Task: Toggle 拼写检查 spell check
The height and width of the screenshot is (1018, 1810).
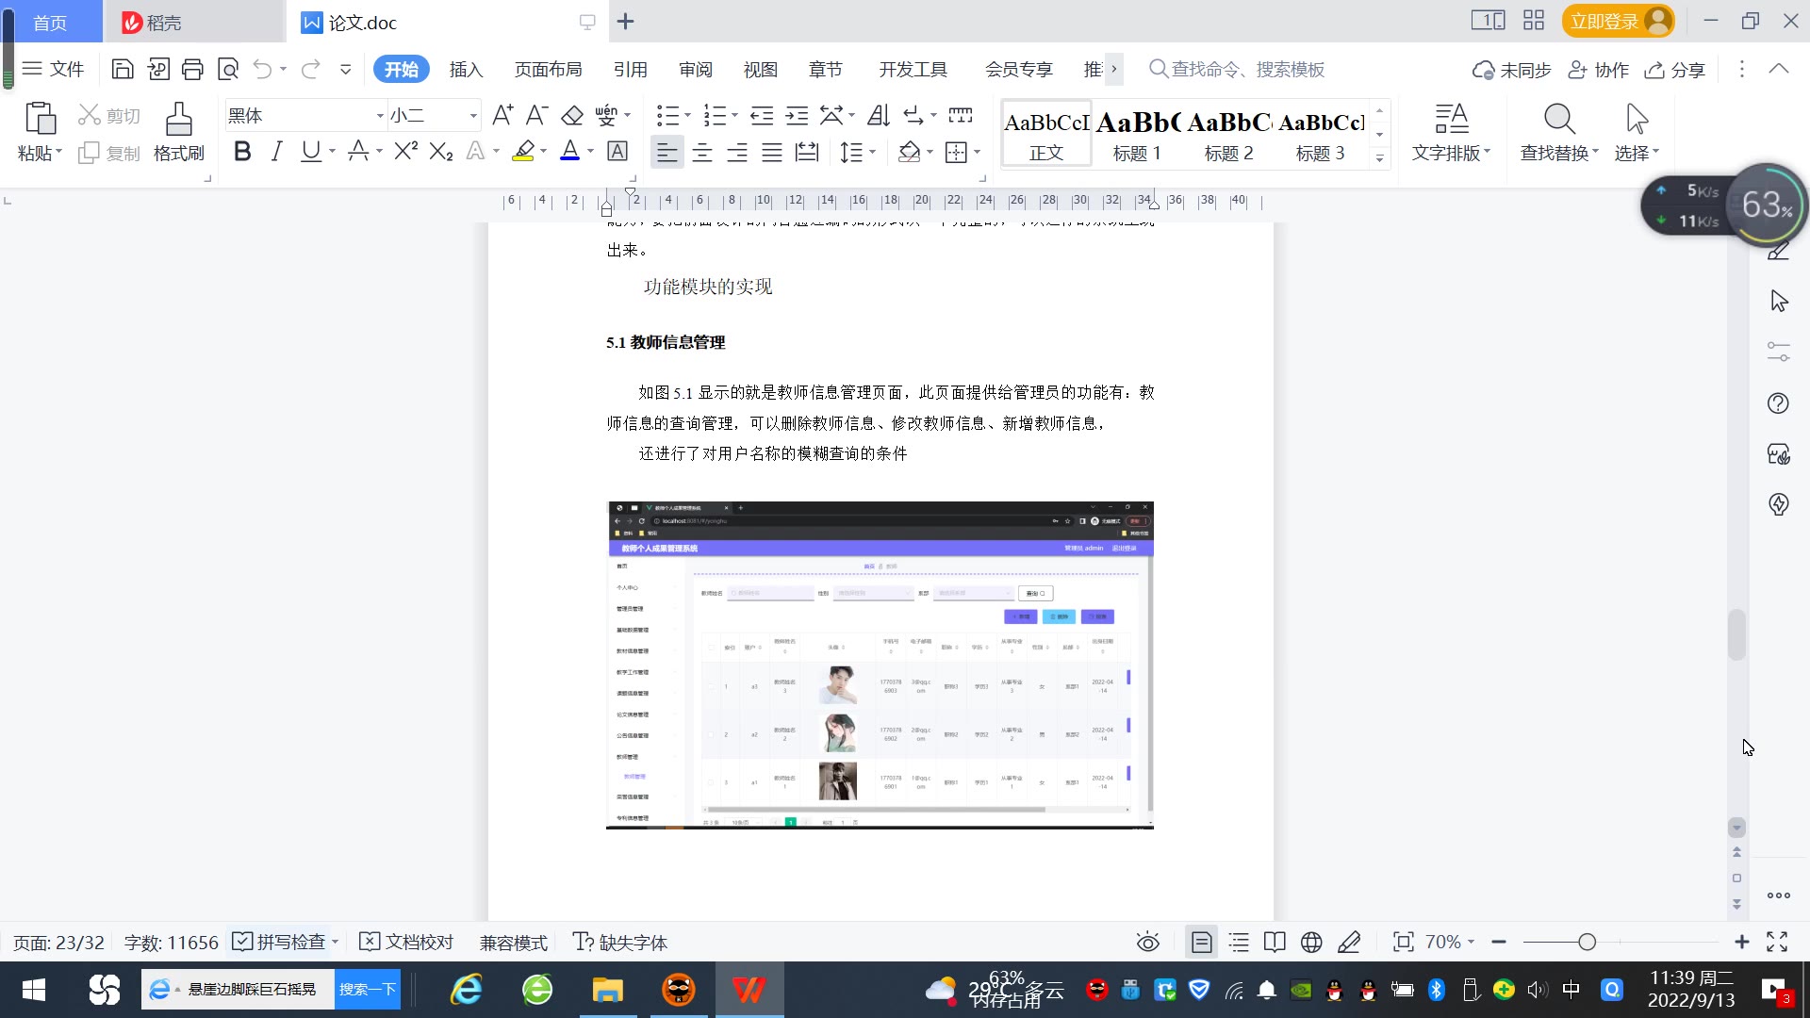Action: click(x=283, y=943)
